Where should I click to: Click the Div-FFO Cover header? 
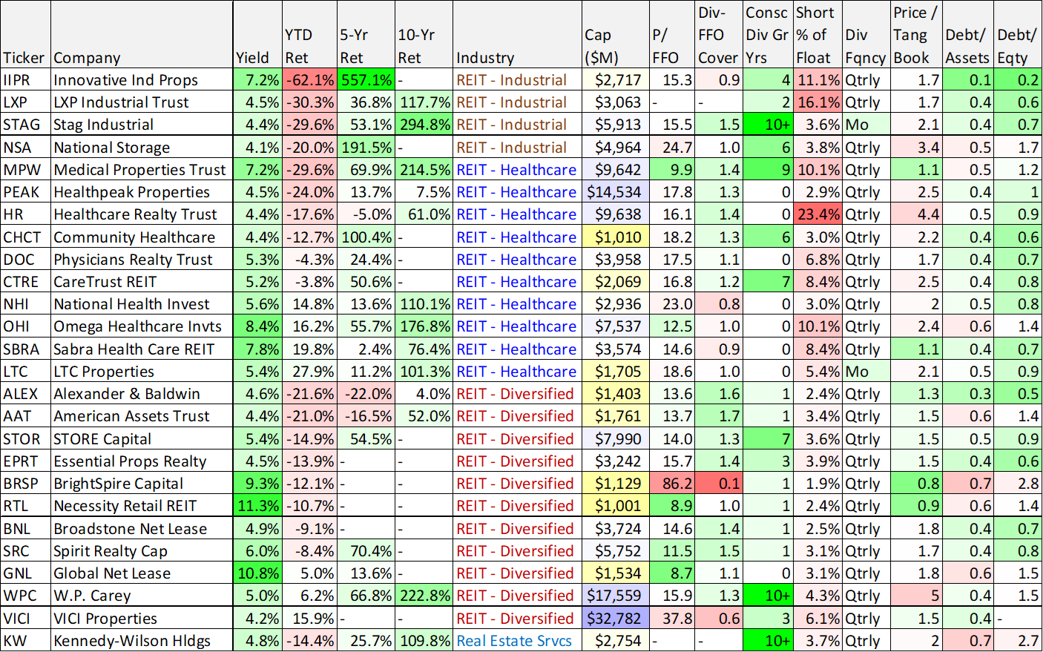tap(719, 35)
